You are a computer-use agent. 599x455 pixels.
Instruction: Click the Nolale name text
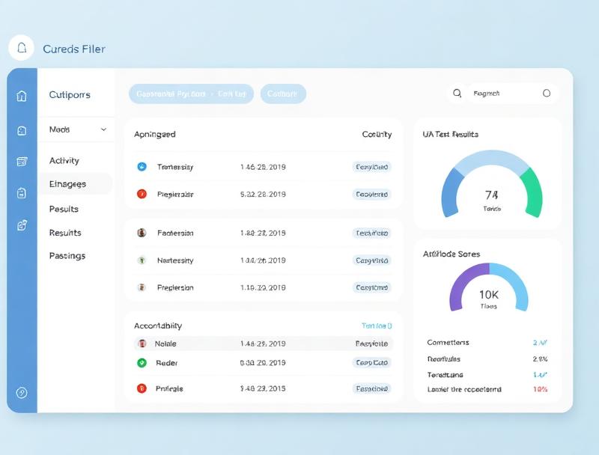point(165,343)
